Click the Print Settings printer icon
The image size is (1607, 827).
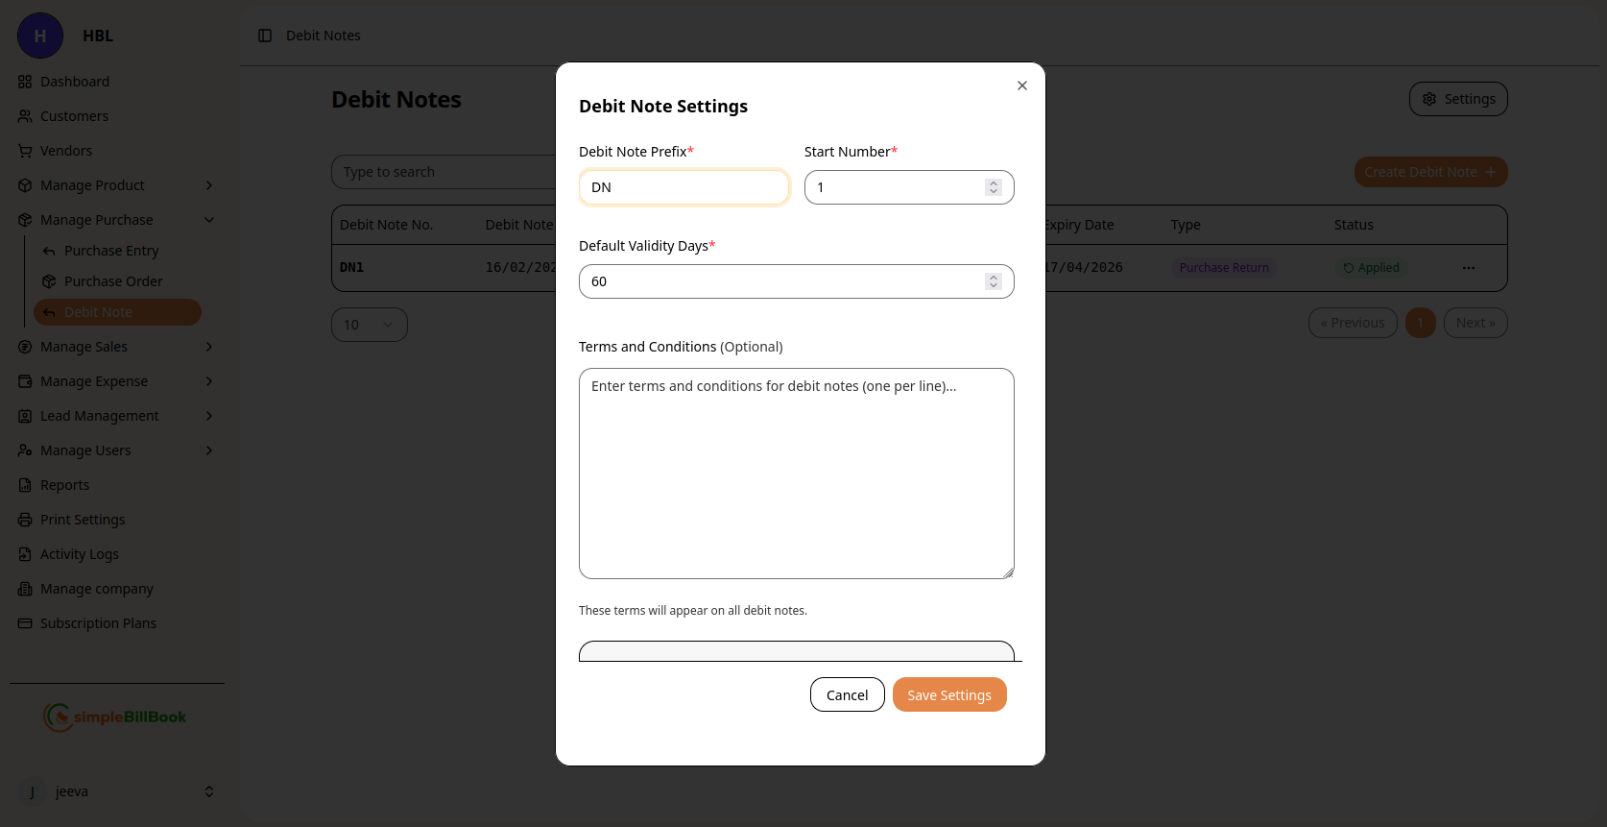click(x=25, y=520)
